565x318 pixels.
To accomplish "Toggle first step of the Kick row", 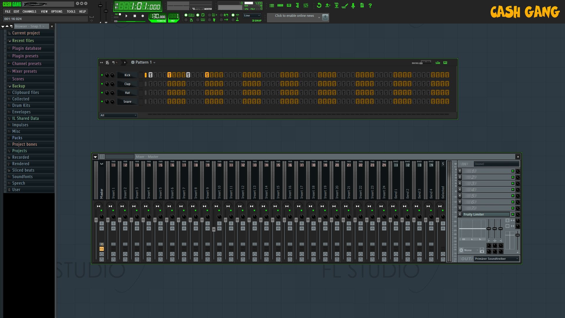I will tap(150, 75).
